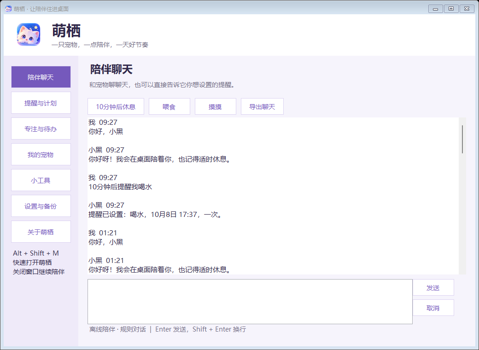This screenshot has width=479, height=350.
Task: Click 离线陪伴 · 规则对话 status text
Action: pyautogui.click(x=117, y=329)
